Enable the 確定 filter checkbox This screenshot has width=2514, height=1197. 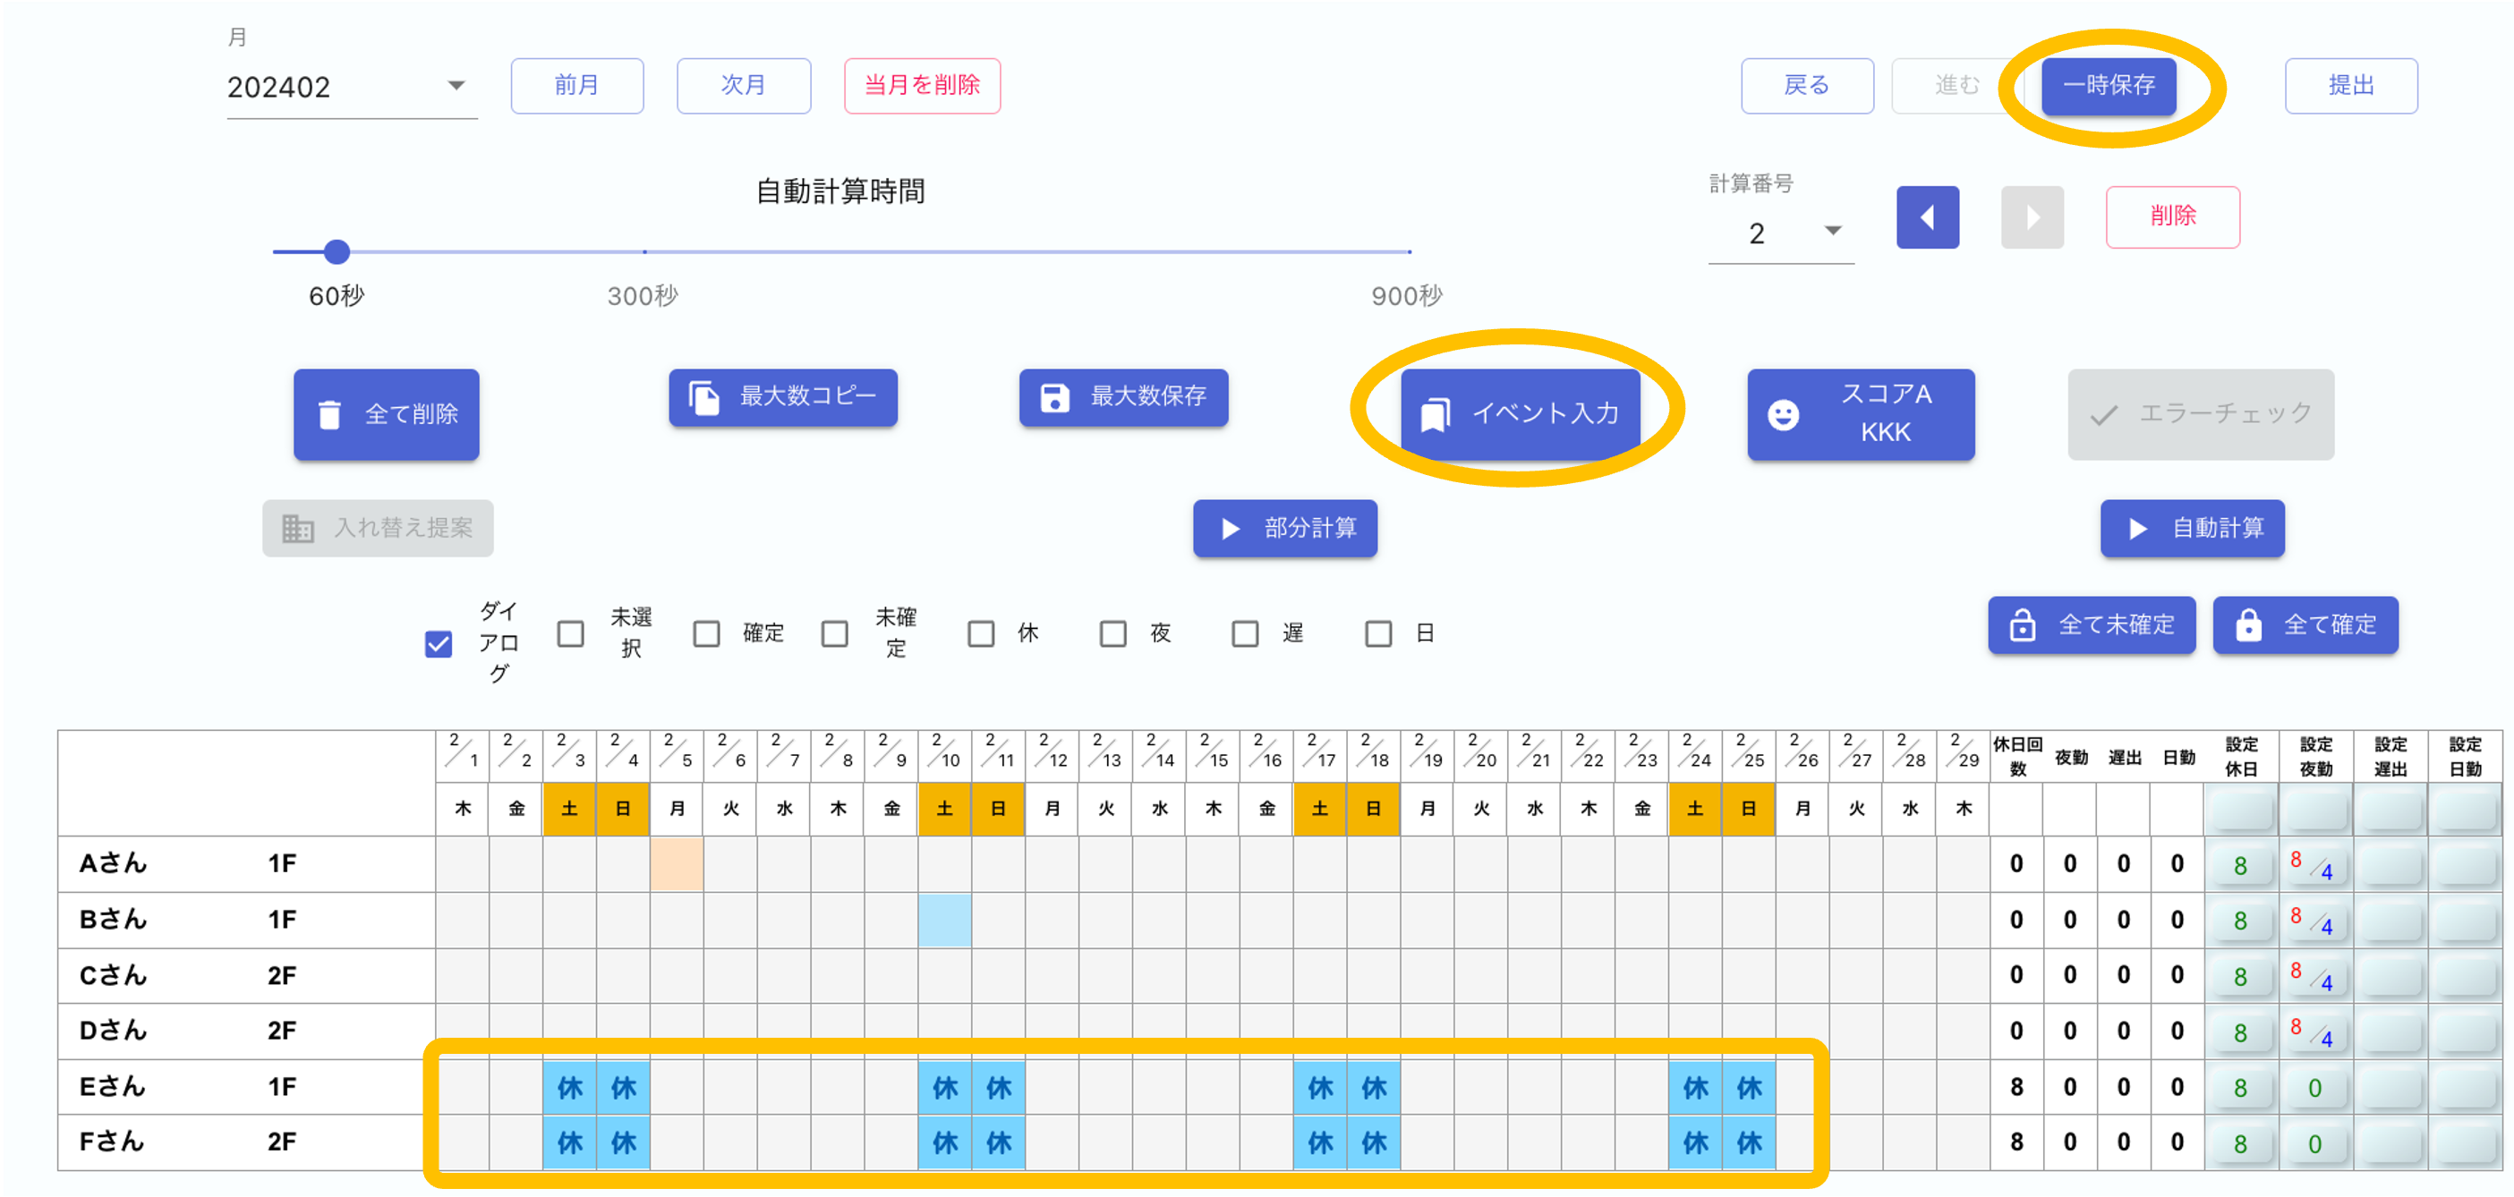(705, 634)
